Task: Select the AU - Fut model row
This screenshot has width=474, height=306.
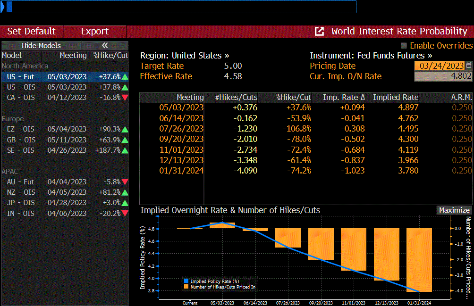Action: 65,182
